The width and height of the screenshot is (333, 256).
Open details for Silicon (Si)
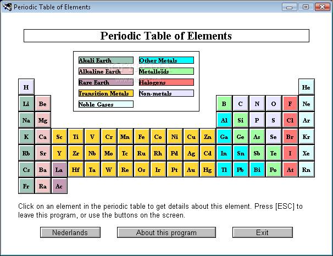tap(240, 120)
